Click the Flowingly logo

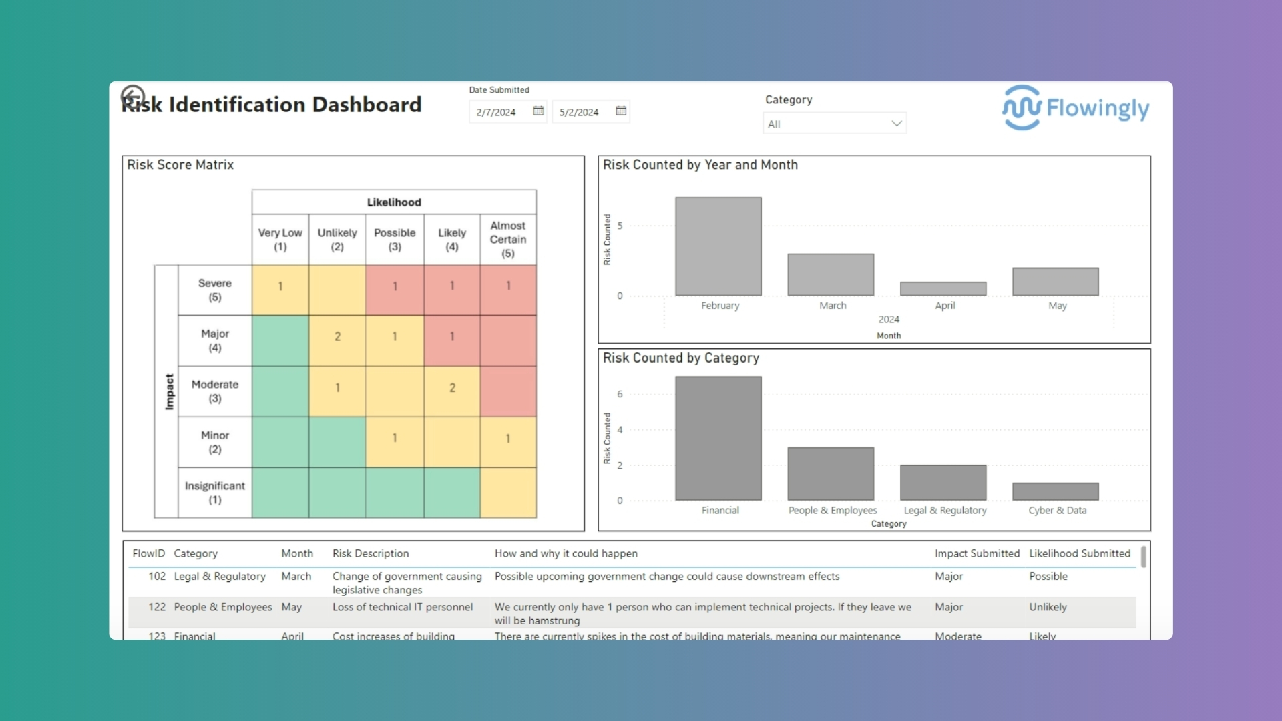(1076, 107)
